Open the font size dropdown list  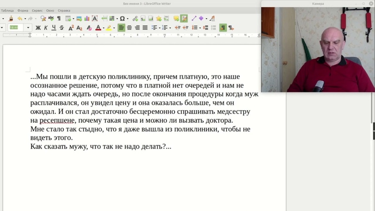coord(28,28)
